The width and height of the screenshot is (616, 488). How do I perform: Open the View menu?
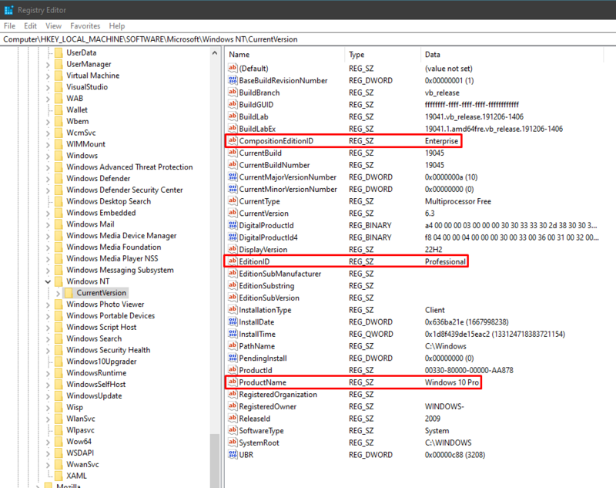point(52,25)
